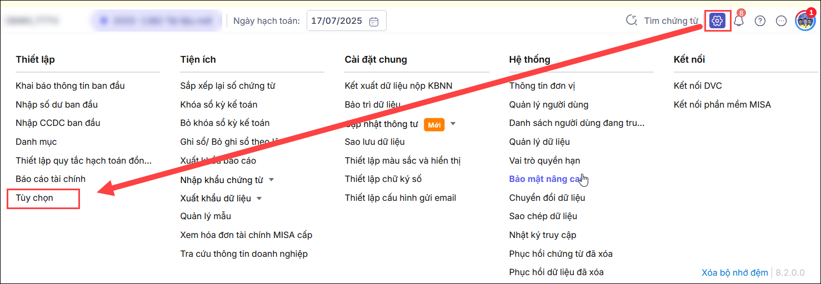This screenshot has width=821, height=284.
Task: Open Kết xuất dữ liệu nộp KBNN
Action: pyautogui.click(x=398, y=86)
